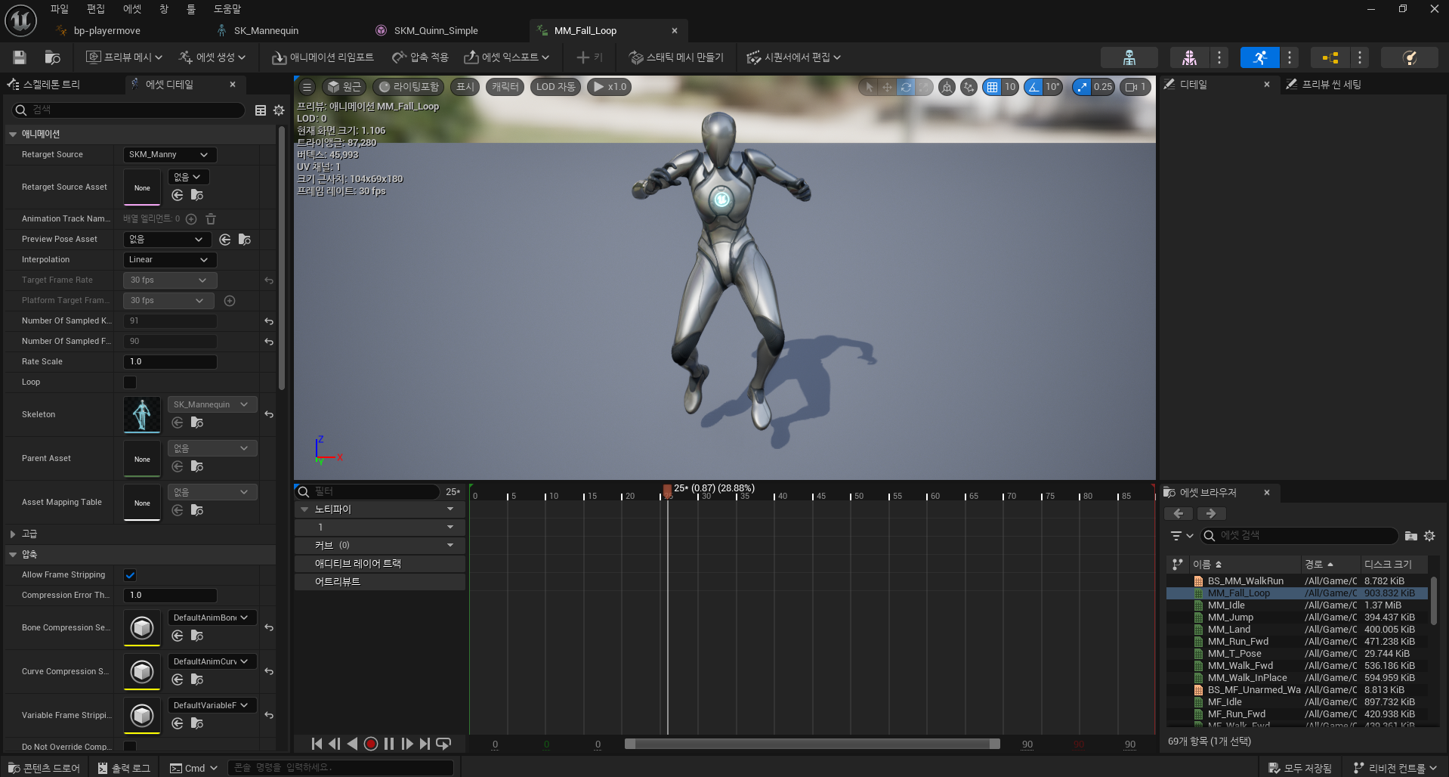This screenshot has height=777, width=1449.
Task: Delete Animation Track Name elements trash icon
Action: [x=211, y=219]
